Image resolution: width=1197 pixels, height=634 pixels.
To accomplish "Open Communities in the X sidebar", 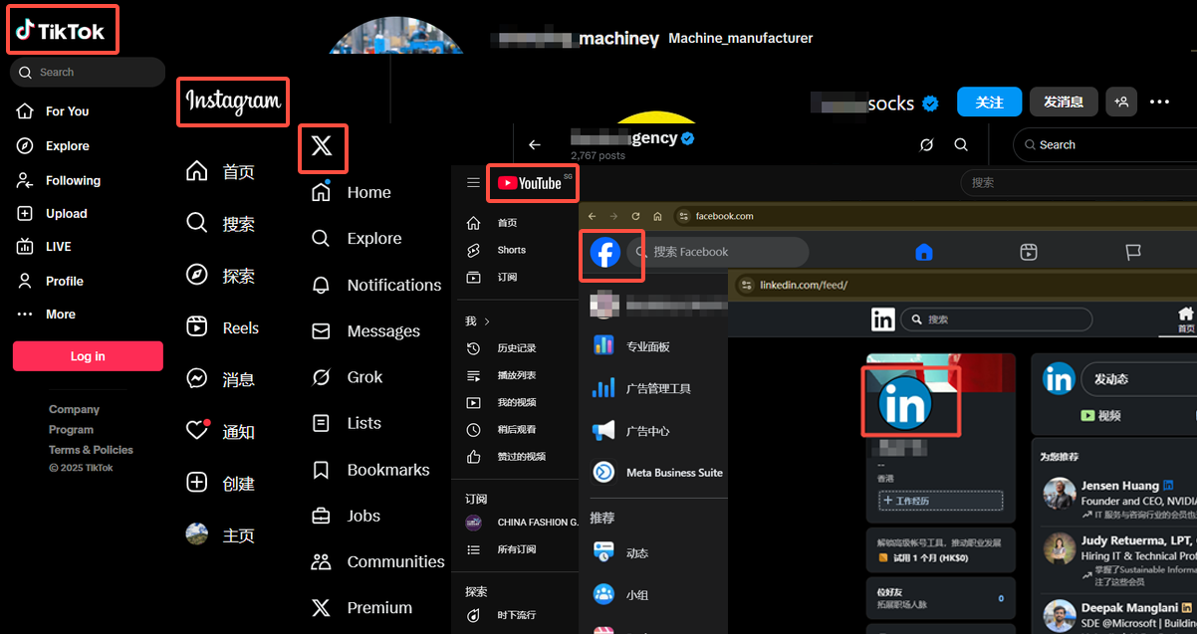I will 377,561.
